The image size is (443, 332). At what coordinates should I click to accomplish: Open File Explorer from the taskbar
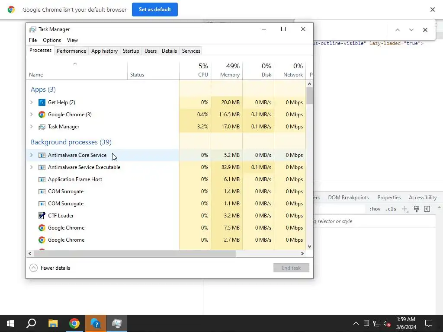tap(53, 323)
